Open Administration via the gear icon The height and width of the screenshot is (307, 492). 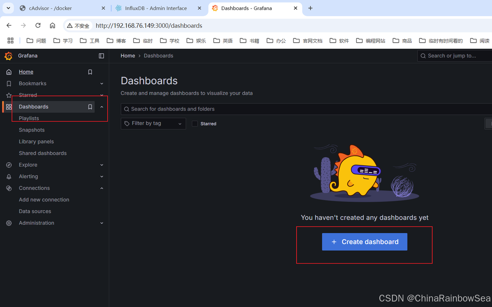[x=9, y=223]
